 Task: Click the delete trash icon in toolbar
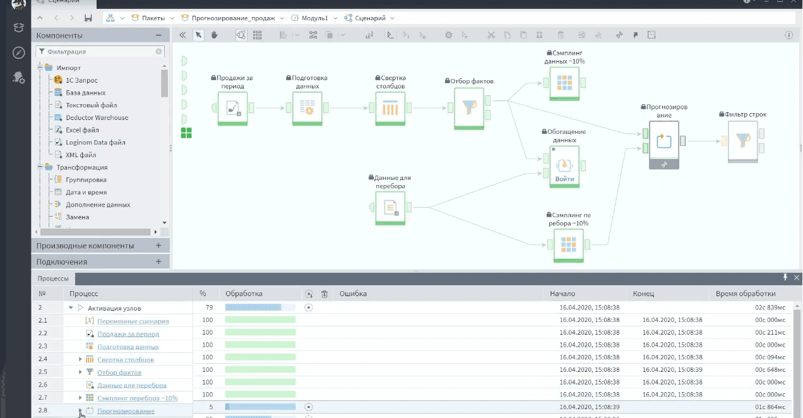[561, 35]
